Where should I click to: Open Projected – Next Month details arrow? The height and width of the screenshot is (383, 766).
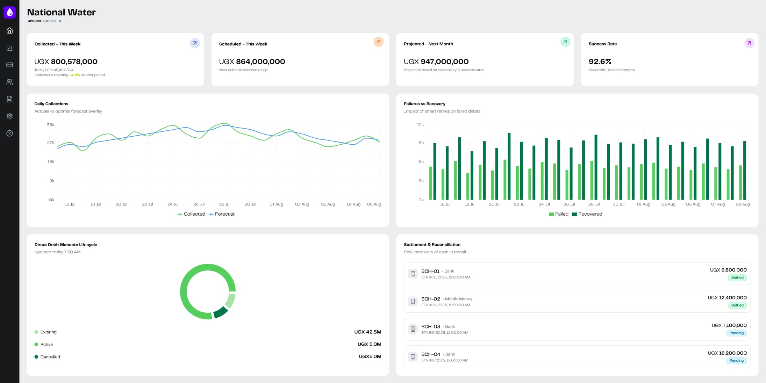[565, 42]
